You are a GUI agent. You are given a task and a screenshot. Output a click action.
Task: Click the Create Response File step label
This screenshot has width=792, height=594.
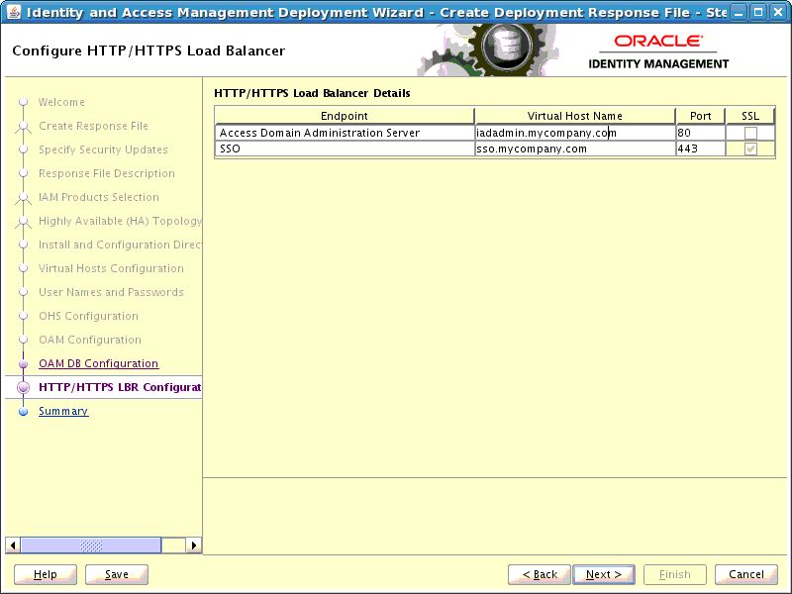pos(93,126)
